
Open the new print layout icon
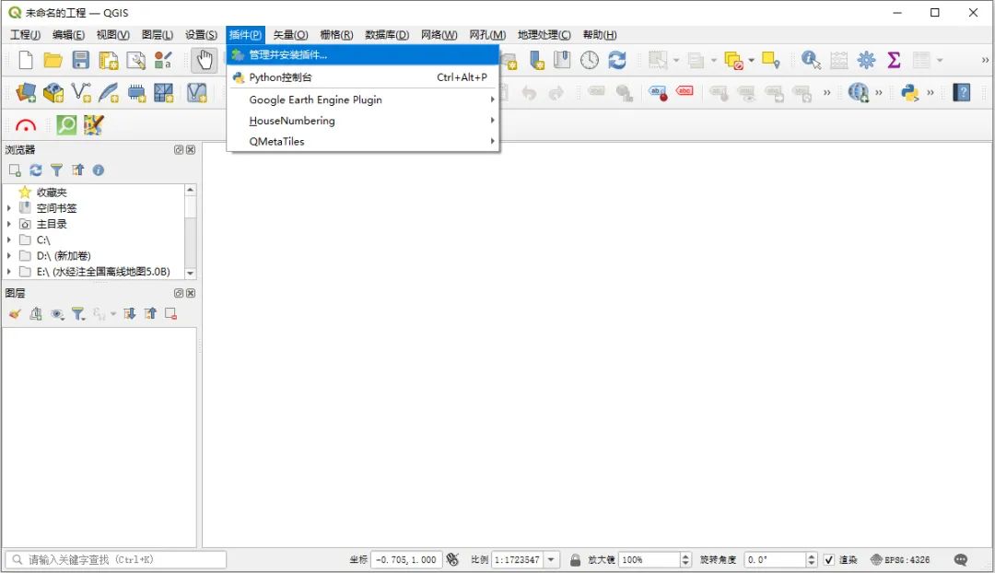[x=109, y=60]
